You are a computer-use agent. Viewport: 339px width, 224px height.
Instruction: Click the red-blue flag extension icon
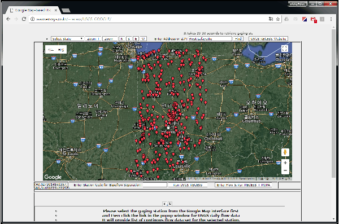tap(305, 19)
